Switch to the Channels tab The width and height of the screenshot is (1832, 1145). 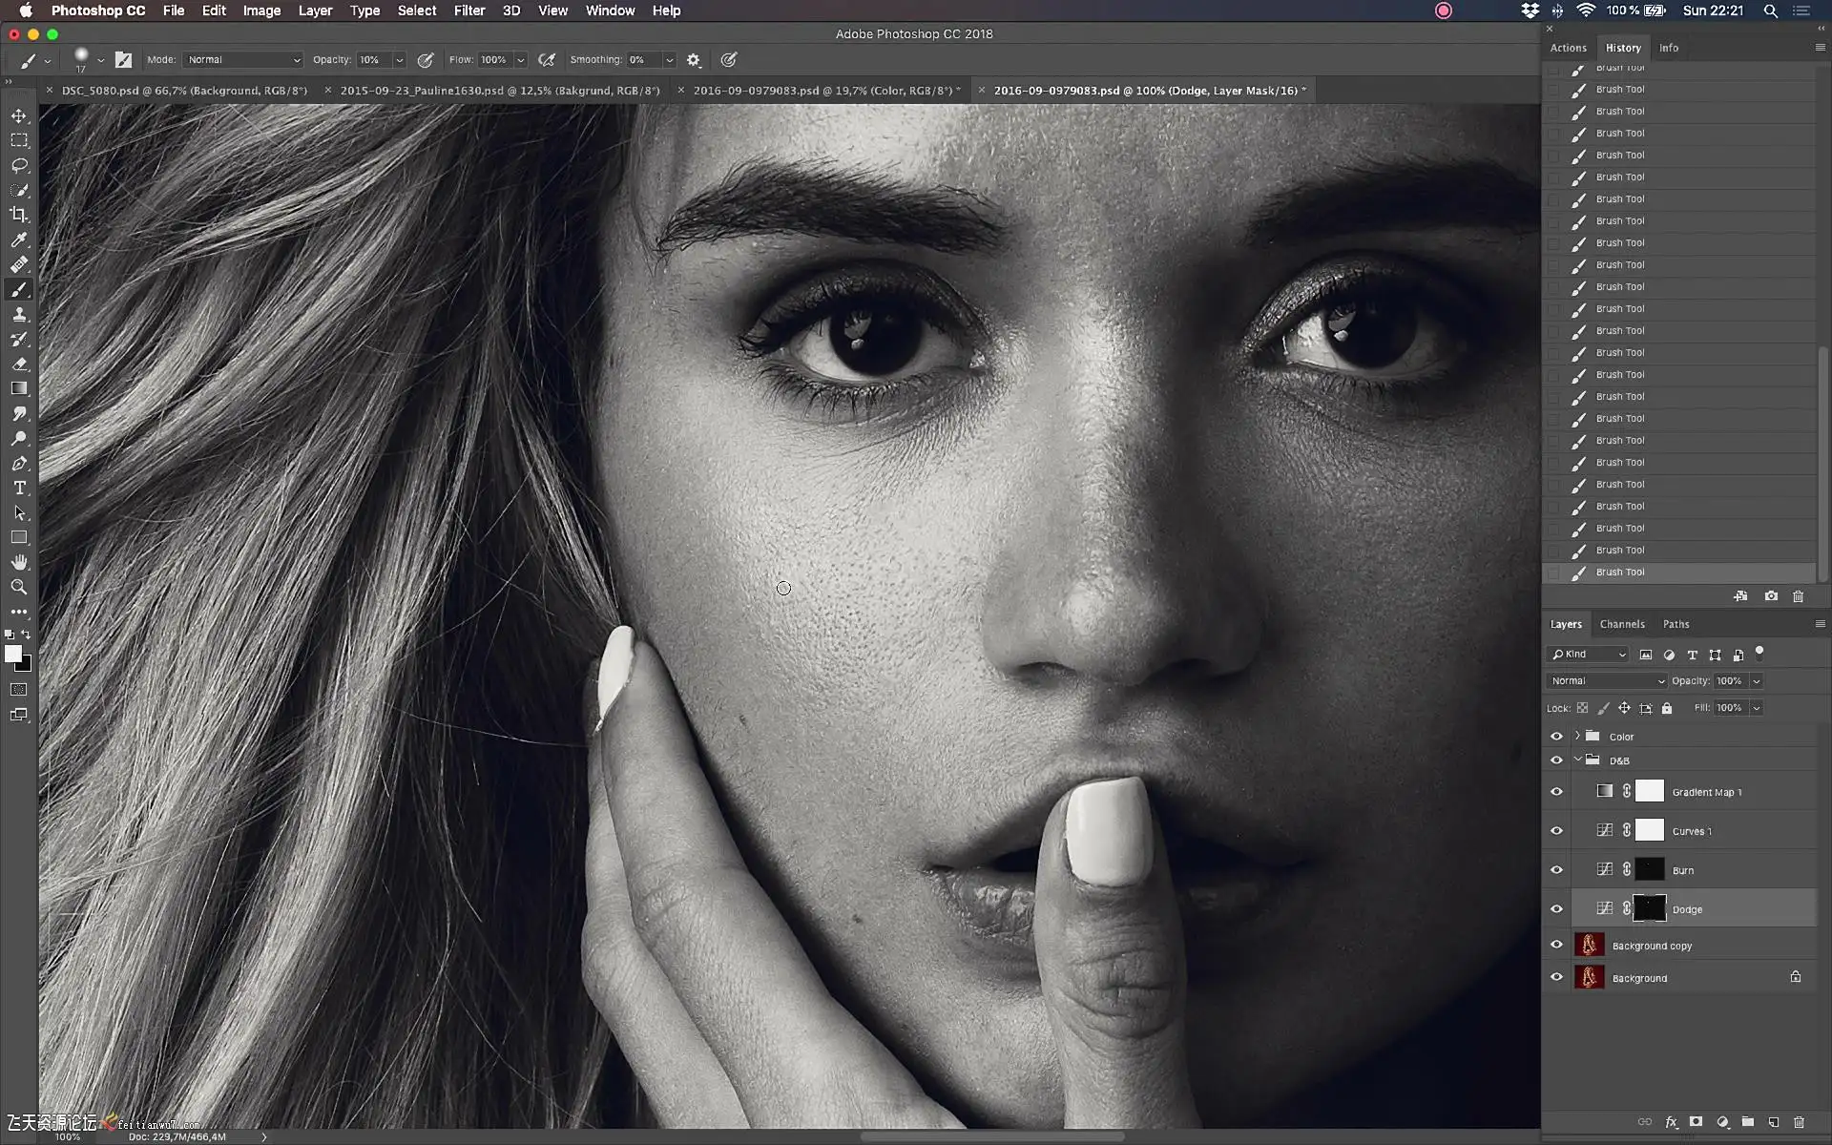[x=1621, y=624]
